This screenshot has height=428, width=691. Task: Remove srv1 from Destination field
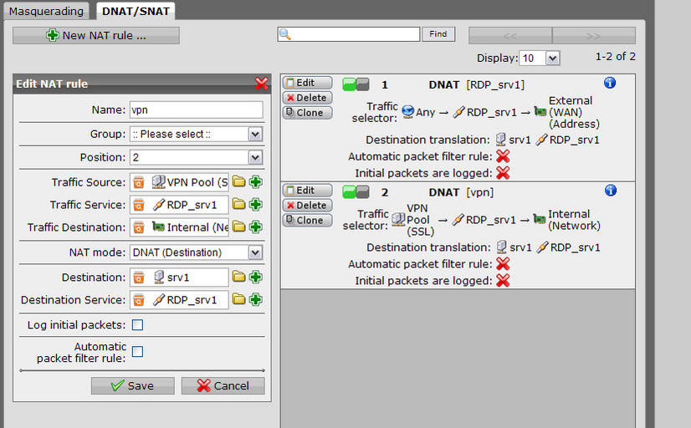pos(139,278)
